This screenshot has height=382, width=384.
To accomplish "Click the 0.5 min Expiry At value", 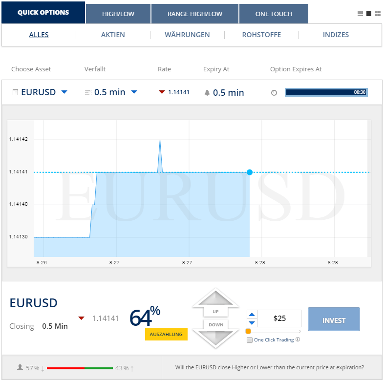I will [228, 92].
